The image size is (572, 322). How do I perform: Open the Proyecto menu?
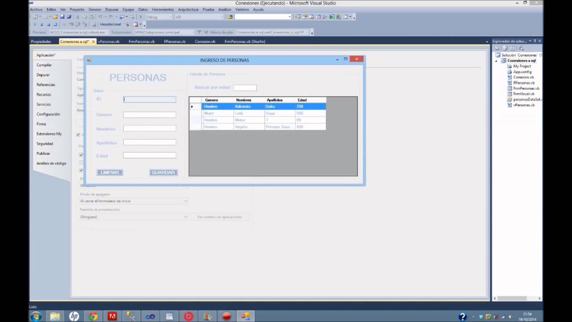(77, 9)
